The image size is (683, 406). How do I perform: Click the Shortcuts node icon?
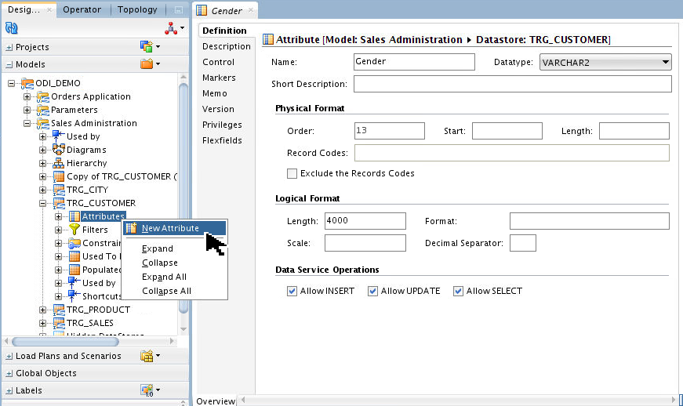click(x=74, y=296)
